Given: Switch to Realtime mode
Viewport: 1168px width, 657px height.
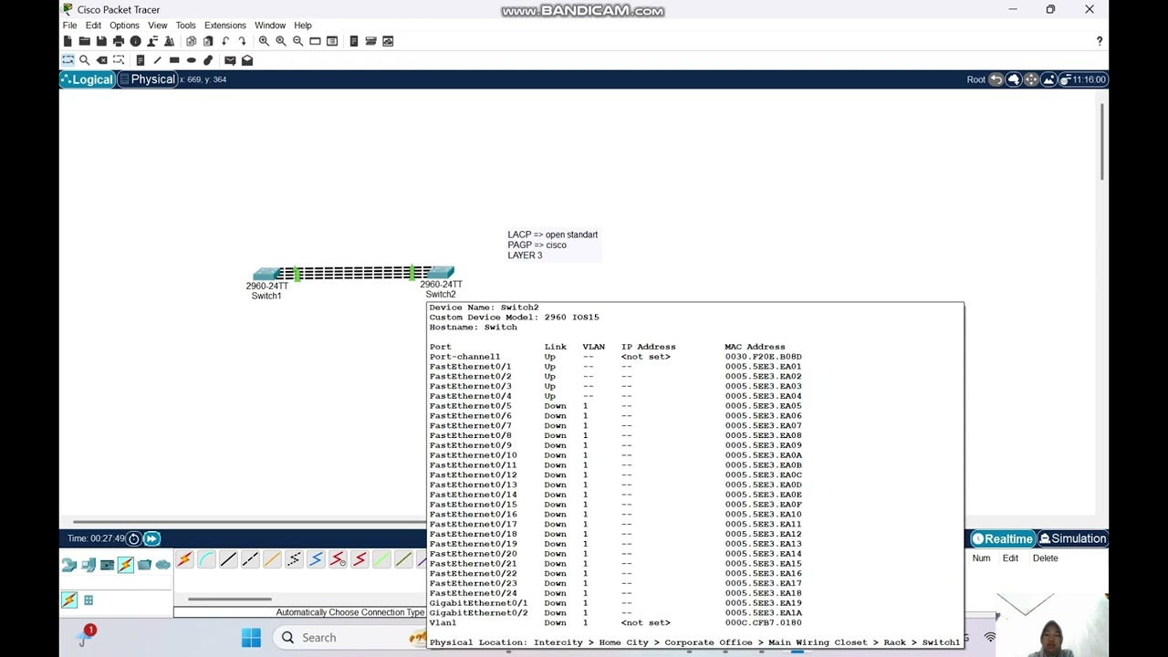Looking at the screenshot, I should [1003, 538].
